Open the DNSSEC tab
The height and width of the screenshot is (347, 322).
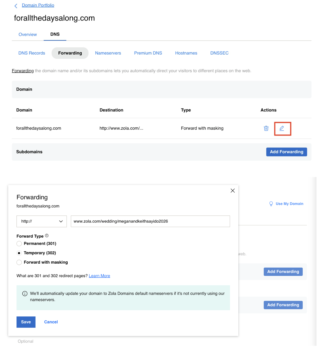coord(219,53)
